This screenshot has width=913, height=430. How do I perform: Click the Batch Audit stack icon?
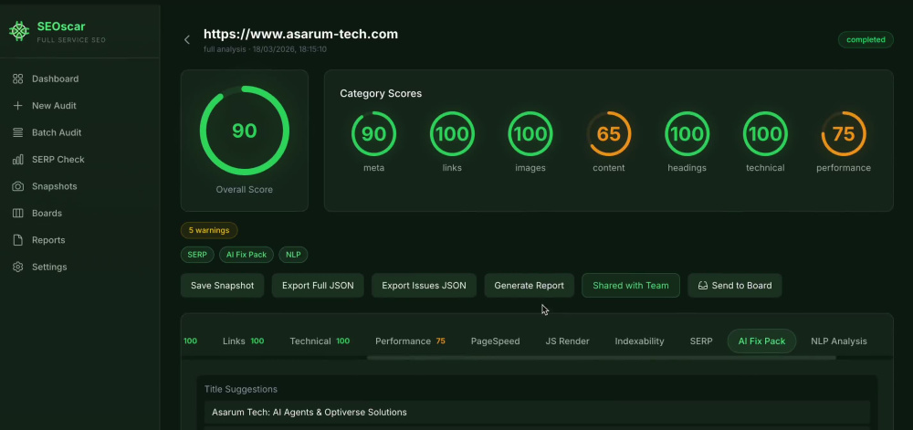(x=18, y=132)
